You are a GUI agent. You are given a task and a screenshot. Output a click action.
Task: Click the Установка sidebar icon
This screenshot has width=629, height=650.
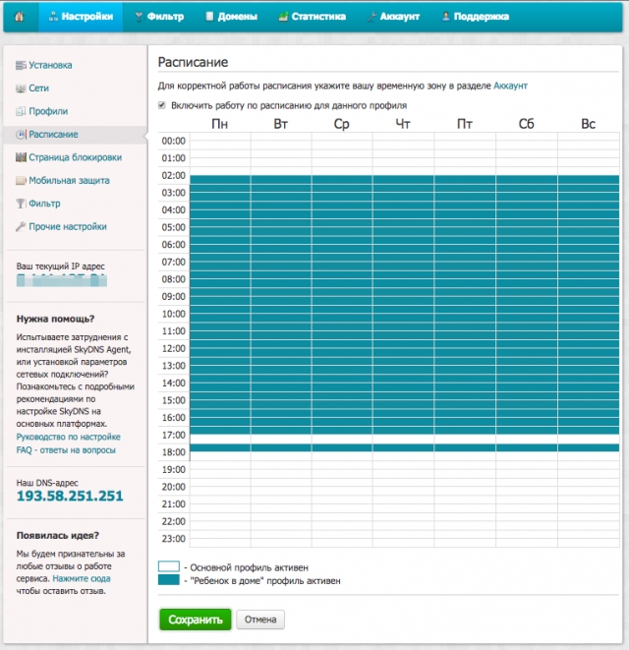click(21, 65)
